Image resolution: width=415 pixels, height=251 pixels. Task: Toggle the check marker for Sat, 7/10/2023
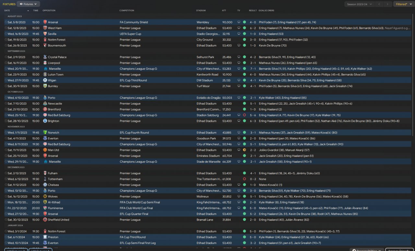tap(6, 104)
